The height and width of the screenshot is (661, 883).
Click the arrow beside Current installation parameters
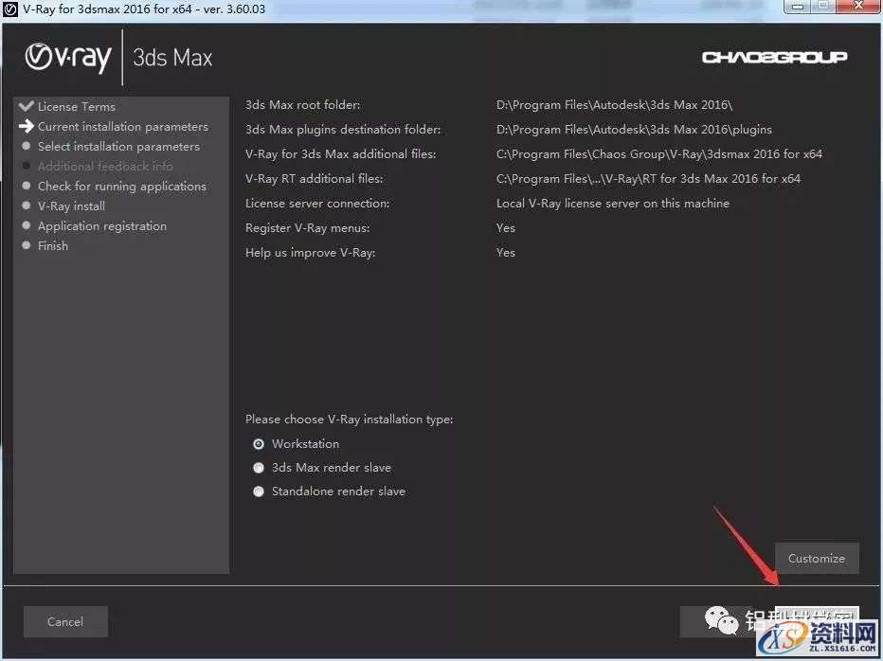[26, 126]
